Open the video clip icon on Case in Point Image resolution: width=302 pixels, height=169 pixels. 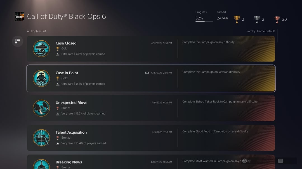tap(147, 73)
